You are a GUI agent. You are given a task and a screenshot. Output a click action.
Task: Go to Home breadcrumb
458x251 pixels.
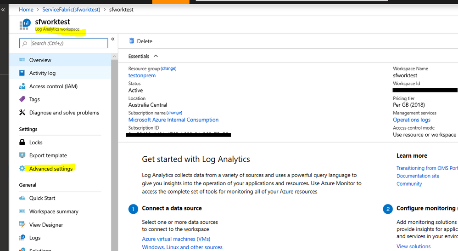coord(26,10)
